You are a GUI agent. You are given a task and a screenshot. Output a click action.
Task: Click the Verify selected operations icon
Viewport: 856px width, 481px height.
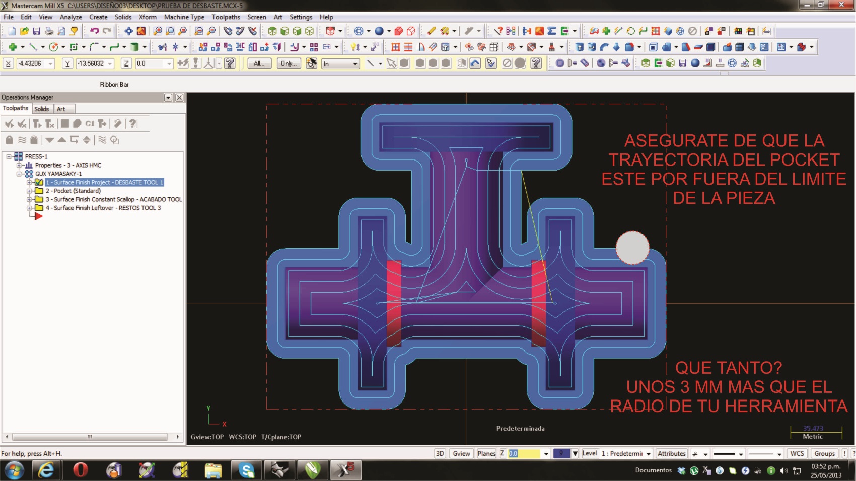click(77, 123)
